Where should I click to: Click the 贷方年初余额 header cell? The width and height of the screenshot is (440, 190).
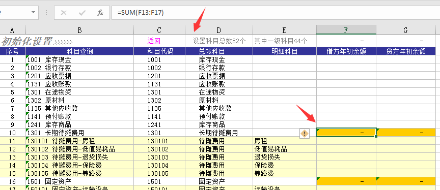pos(406,51)
